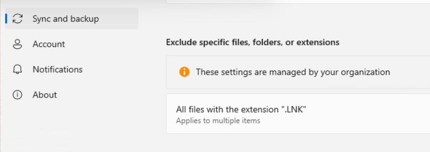Click blank space above Exclude heading
The width and height of the screenshot is (430, 152).
[297, 21]
